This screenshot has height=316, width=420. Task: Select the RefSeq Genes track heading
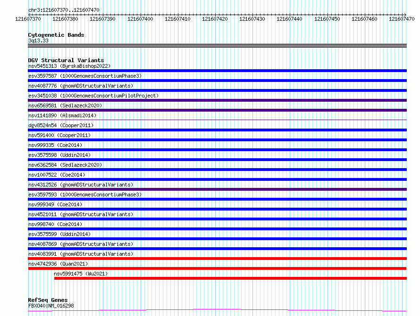[x=48, y=300]
